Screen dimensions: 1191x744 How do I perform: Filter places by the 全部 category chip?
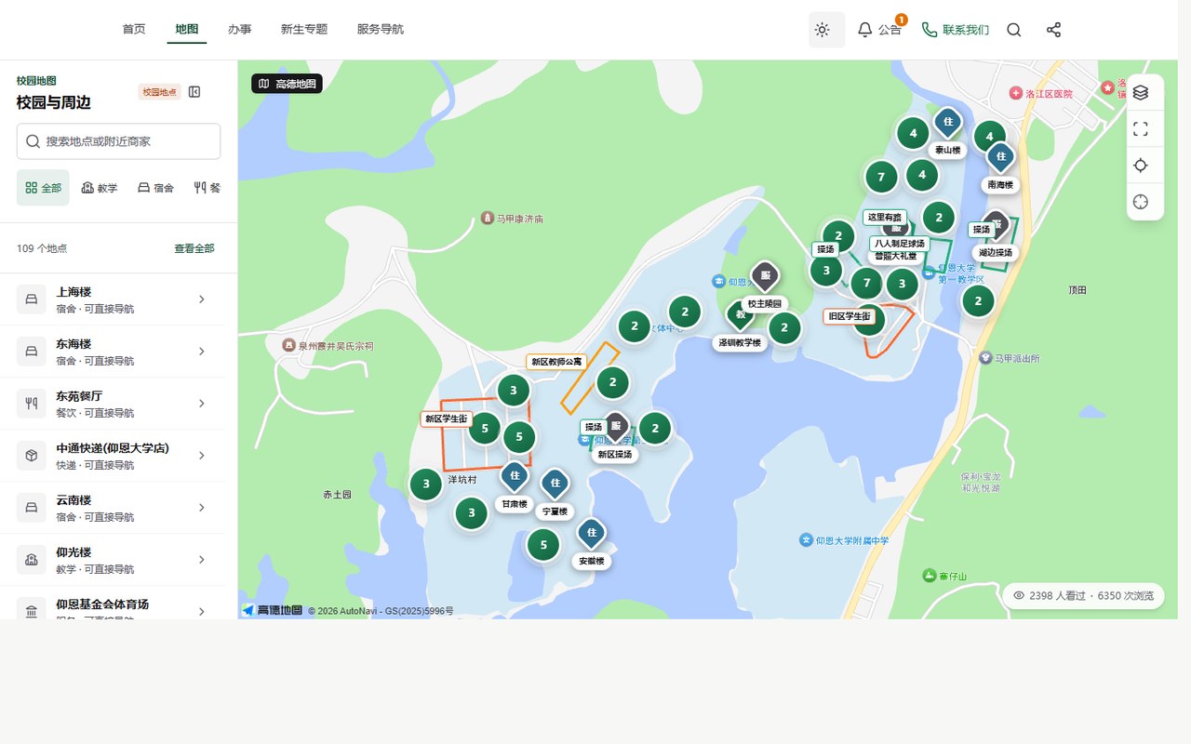pyautogui.click(x=43, y=188)
